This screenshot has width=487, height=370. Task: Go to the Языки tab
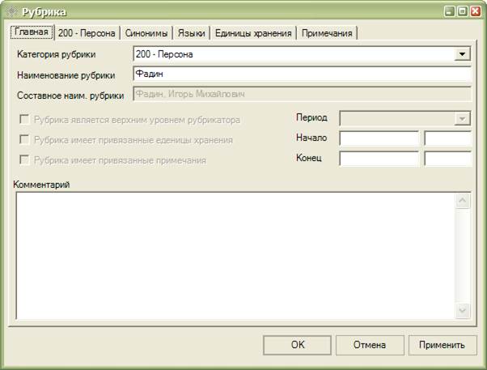tap(193, 33)
